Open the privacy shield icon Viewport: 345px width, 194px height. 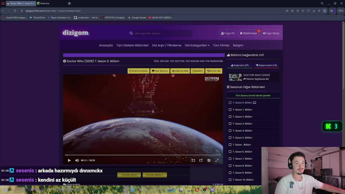coord(298,11)
